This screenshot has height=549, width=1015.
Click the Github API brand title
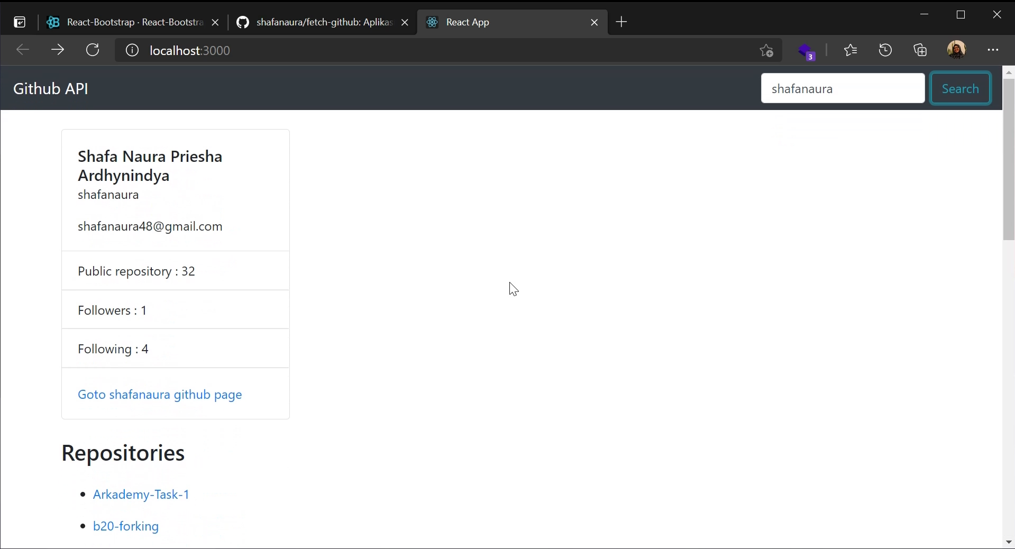[51, 88]
